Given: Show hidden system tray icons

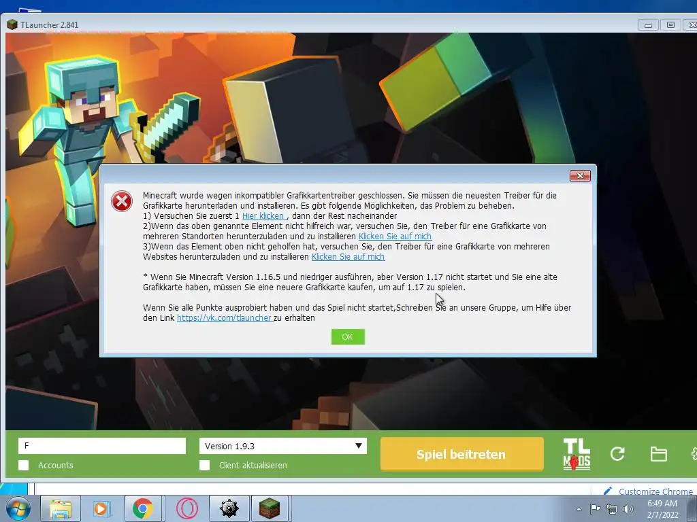Looking at the screenshot, I should (x=579, y=509).
